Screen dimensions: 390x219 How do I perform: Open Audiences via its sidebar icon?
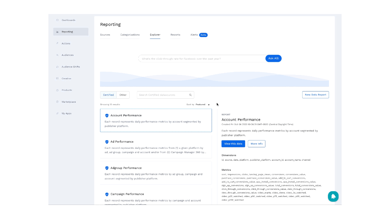(x=57, y=55)
